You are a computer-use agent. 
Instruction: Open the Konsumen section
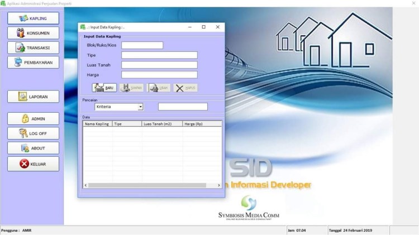[33, 33]
